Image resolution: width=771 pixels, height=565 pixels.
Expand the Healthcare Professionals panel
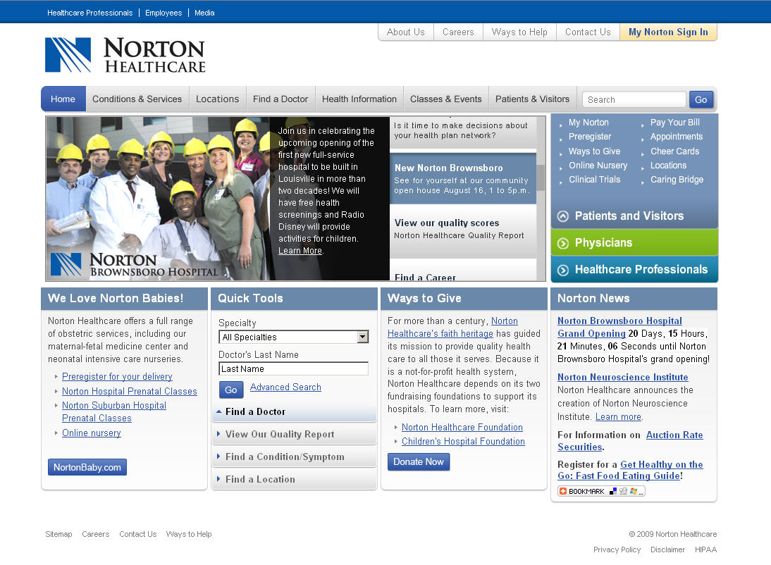point(634,270)
